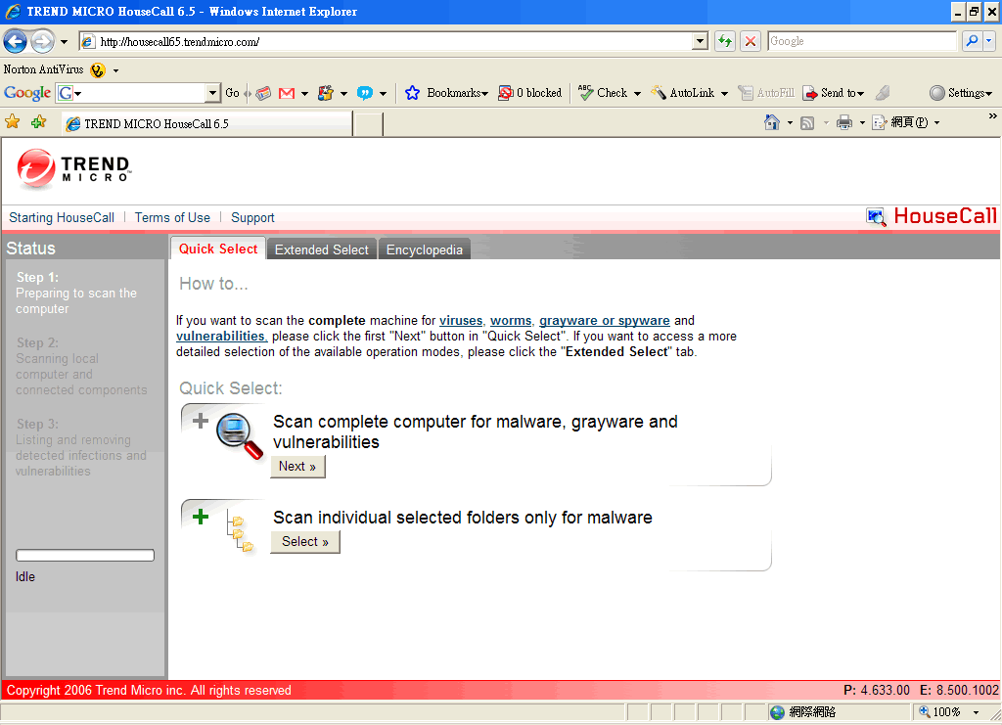Follow the 'grayware or spyware' hyperlink
This screenshot has height=725, width=1002.
[x=605, y=321]
